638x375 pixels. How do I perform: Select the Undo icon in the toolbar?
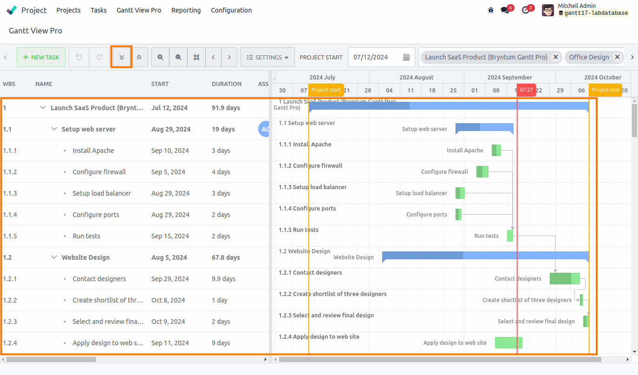79,57
